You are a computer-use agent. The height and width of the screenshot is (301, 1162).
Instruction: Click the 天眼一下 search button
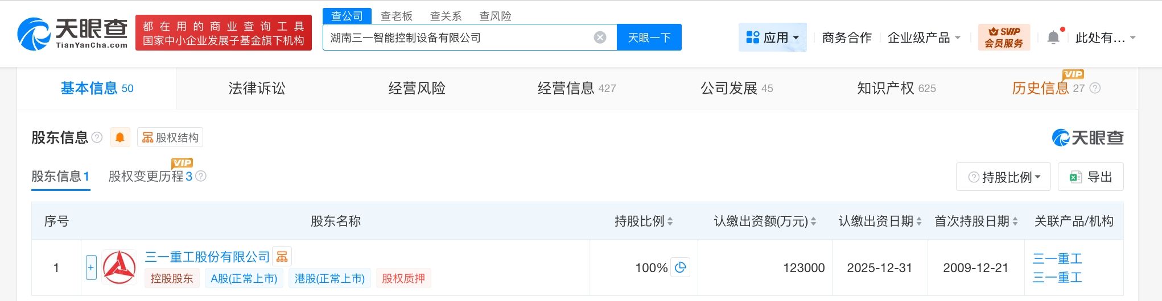point(649,37)
